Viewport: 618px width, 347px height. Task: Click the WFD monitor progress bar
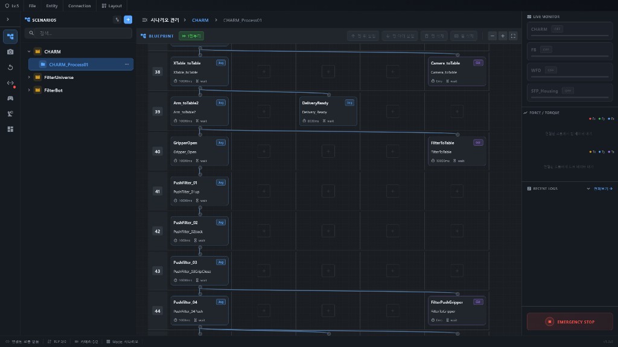570,77
